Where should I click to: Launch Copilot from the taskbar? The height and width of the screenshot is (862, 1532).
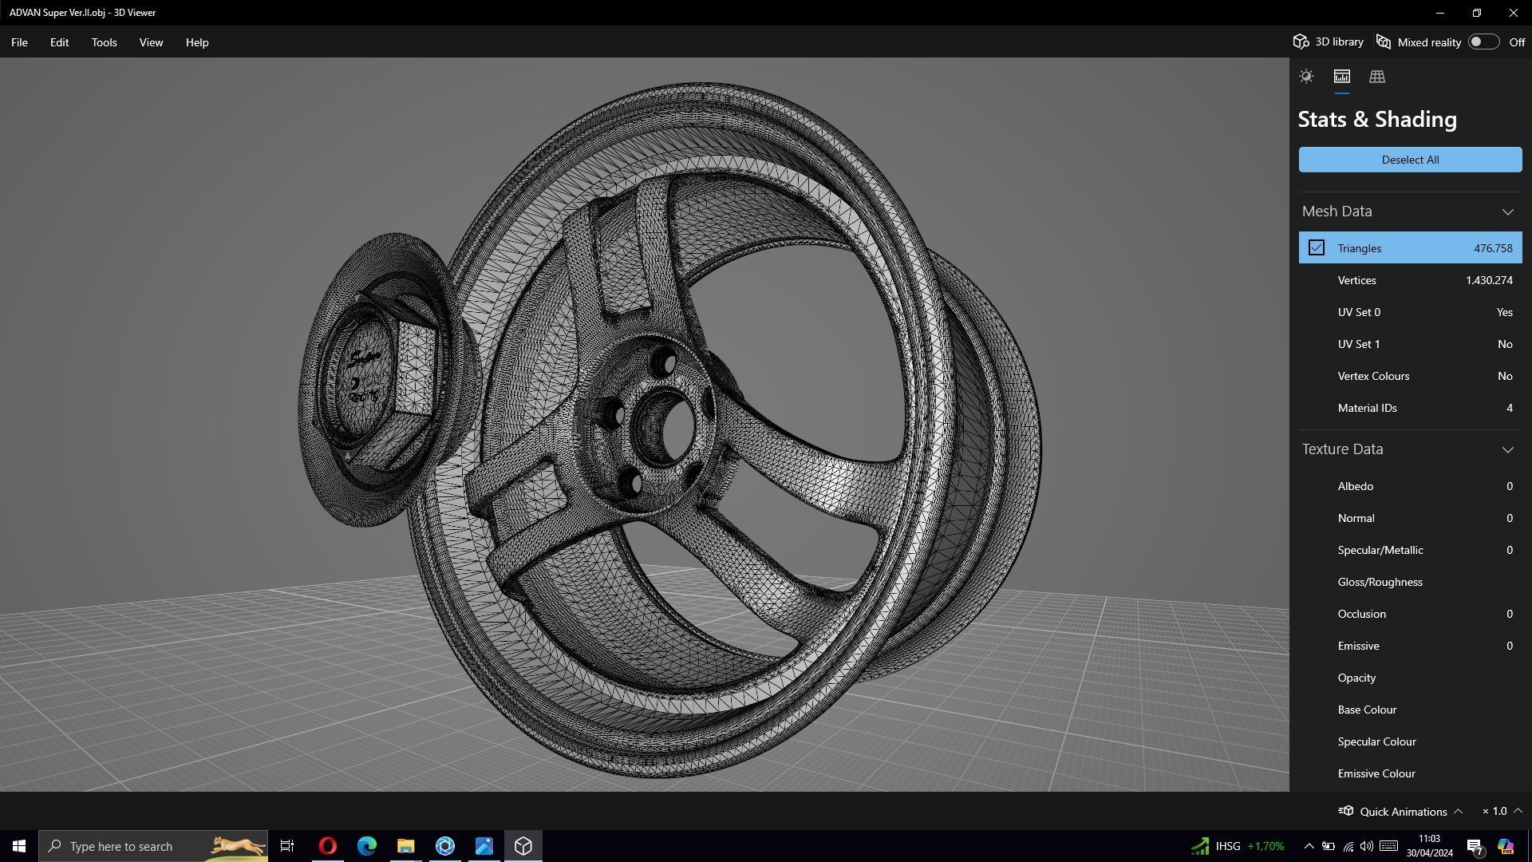(1505, 846)
